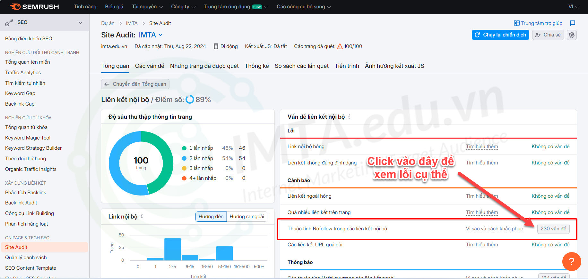Click the SEO key icon in sidebar

point(9,23)
